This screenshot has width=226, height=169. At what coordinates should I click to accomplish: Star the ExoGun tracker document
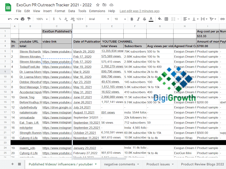(98, 5)
